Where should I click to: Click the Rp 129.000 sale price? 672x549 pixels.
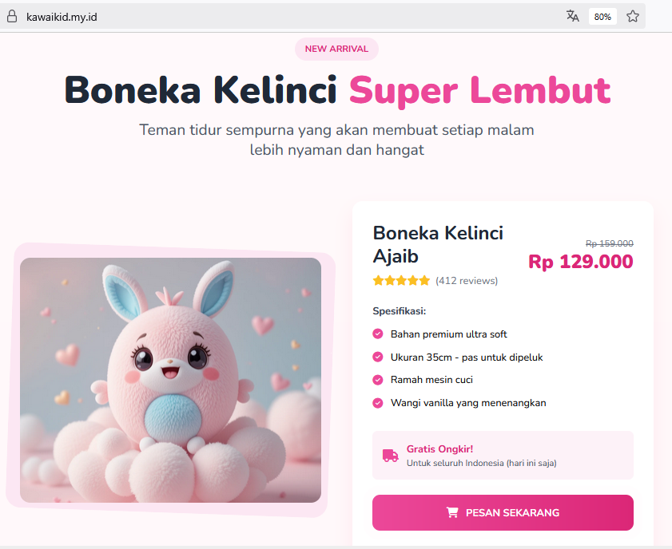[580, 262]
